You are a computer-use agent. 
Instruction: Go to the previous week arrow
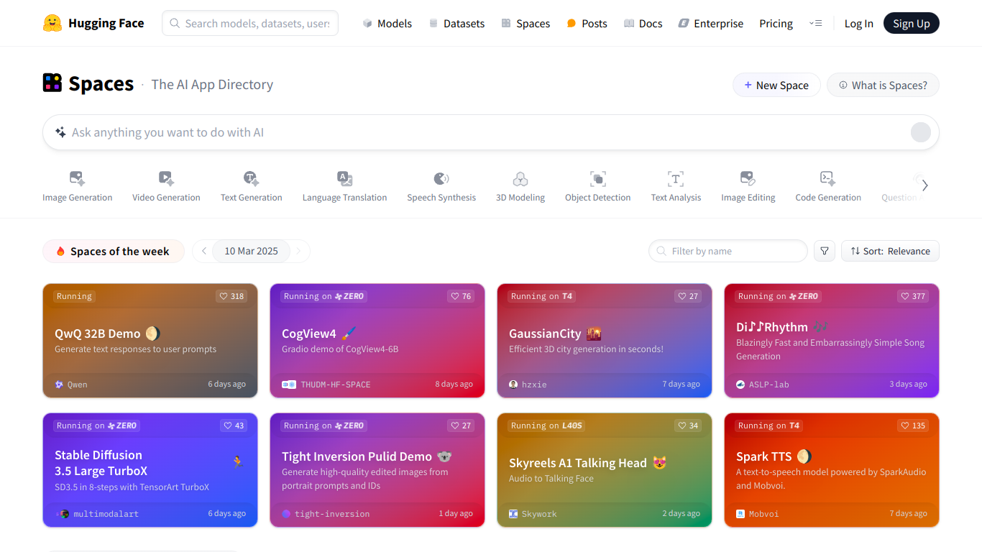(204, 251)
